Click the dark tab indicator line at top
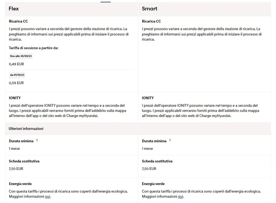Screen dimensions: 276x203 click(x=106, y=2)
